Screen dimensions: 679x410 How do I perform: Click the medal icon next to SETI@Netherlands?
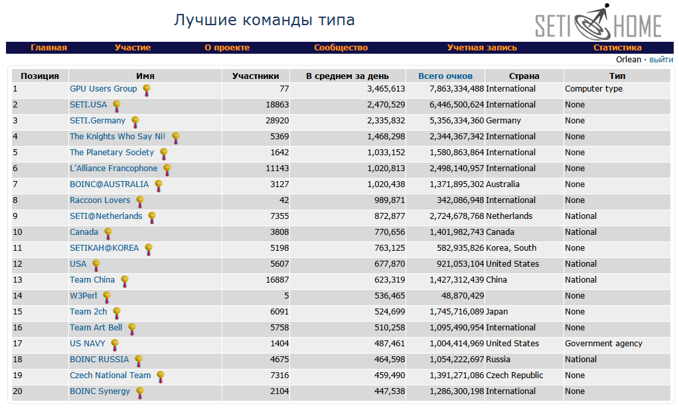click(x=151, y=218)
